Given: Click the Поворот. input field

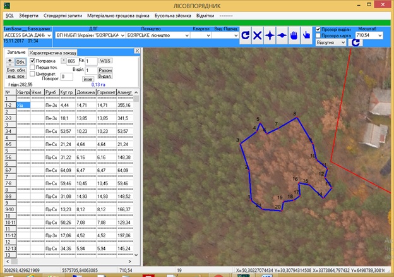Looking at the screenshot, I should [68, 76].
